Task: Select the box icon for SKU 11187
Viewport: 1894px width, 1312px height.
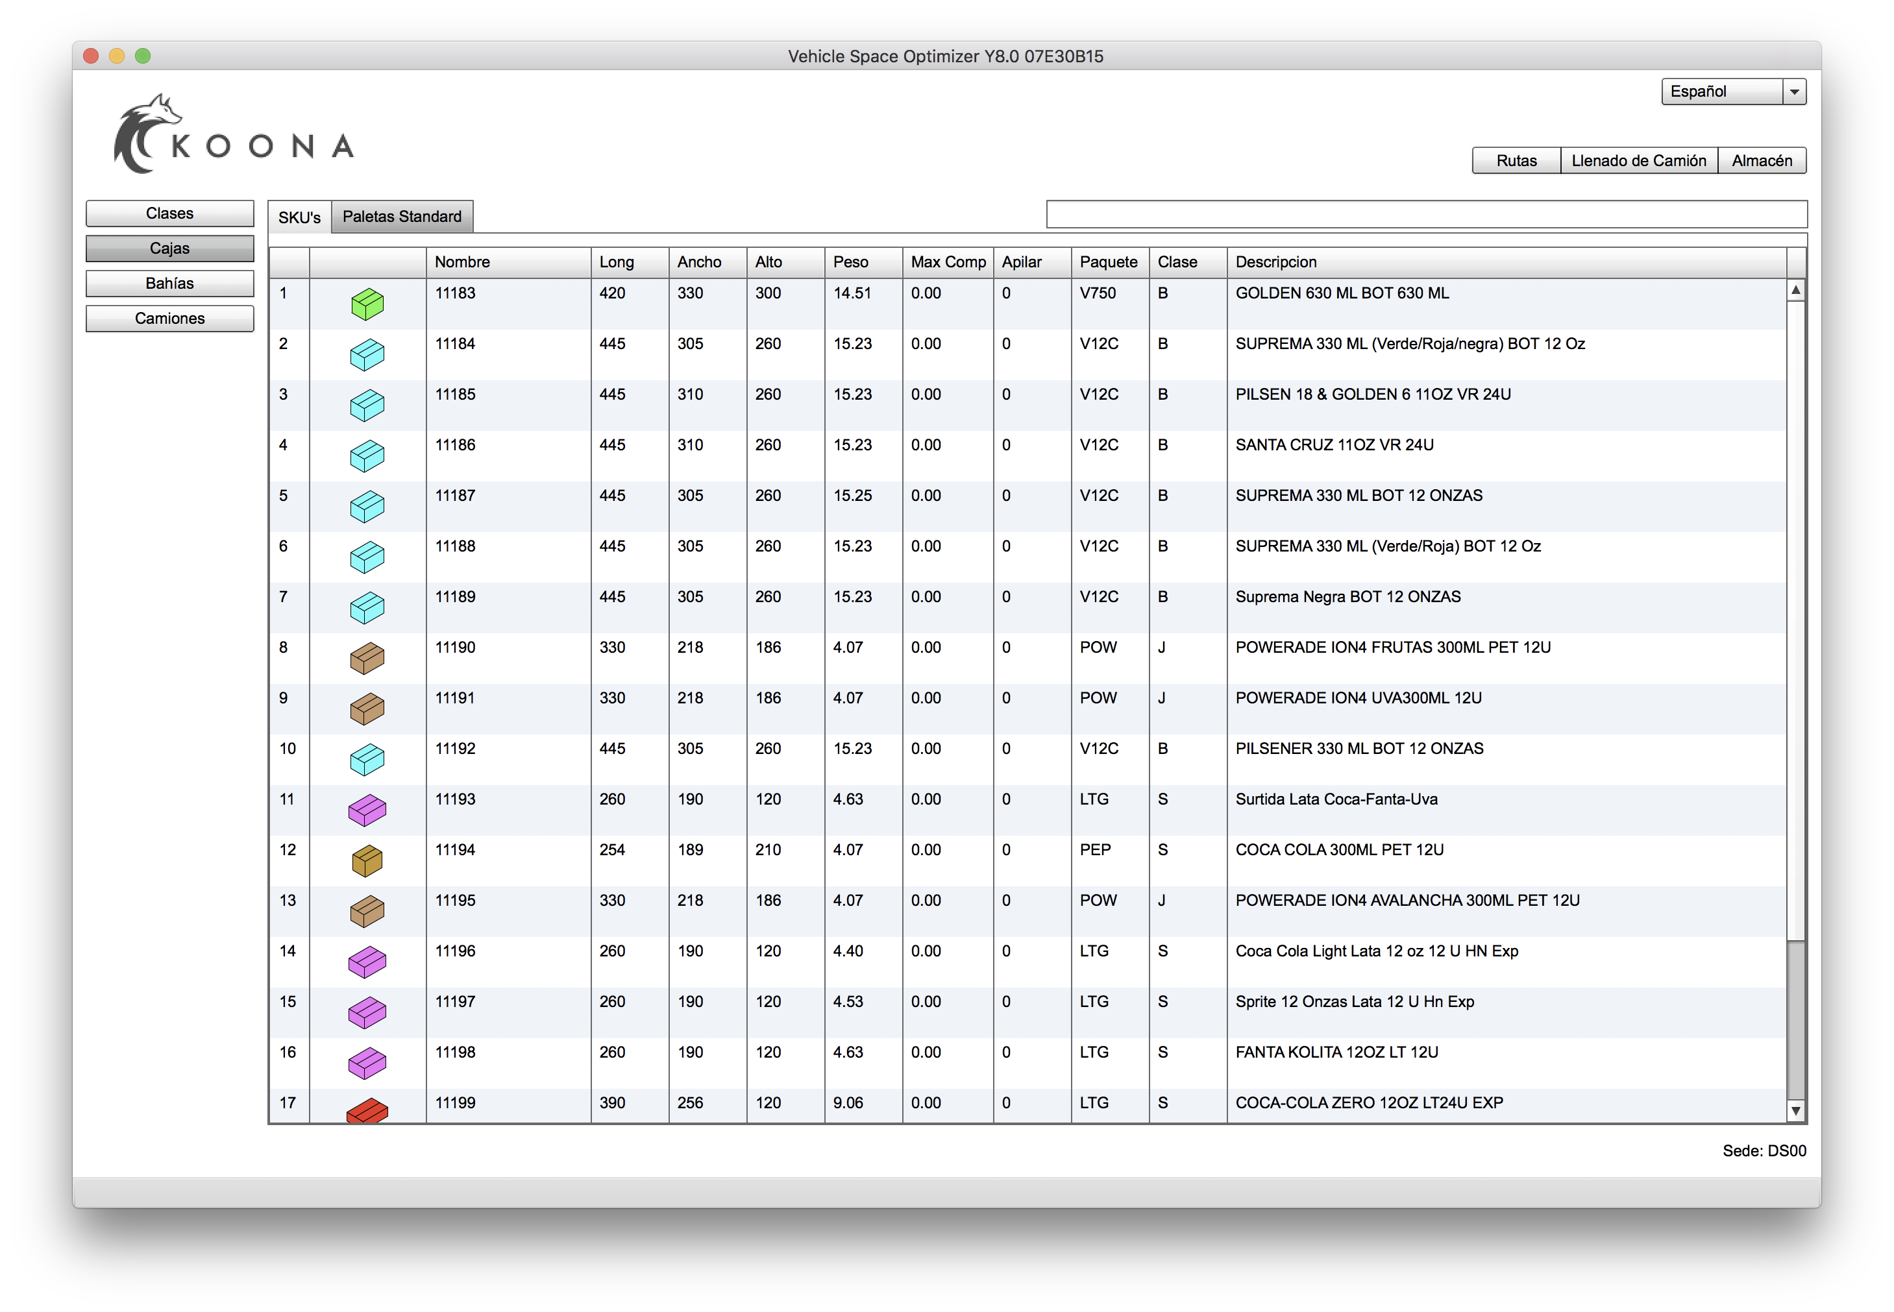Action: pyautogui.click(x=367, y=506)
